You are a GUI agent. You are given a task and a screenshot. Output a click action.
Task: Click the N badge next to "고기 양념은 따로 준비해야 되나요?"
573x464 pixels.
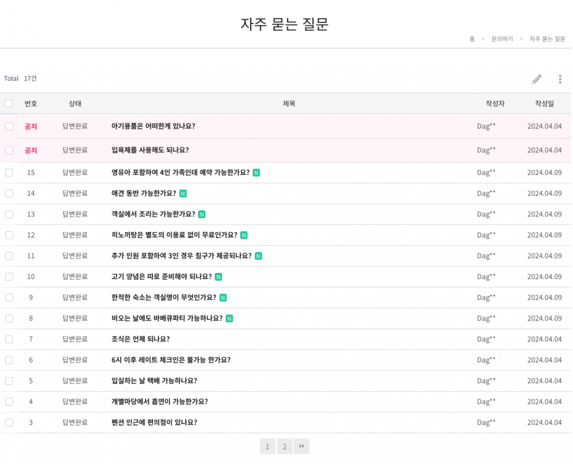218,277
